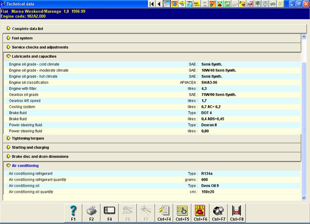Viewport: 310px width, 224px height.
Task: Expand the Fuel system section
Action: click(22, 38)
